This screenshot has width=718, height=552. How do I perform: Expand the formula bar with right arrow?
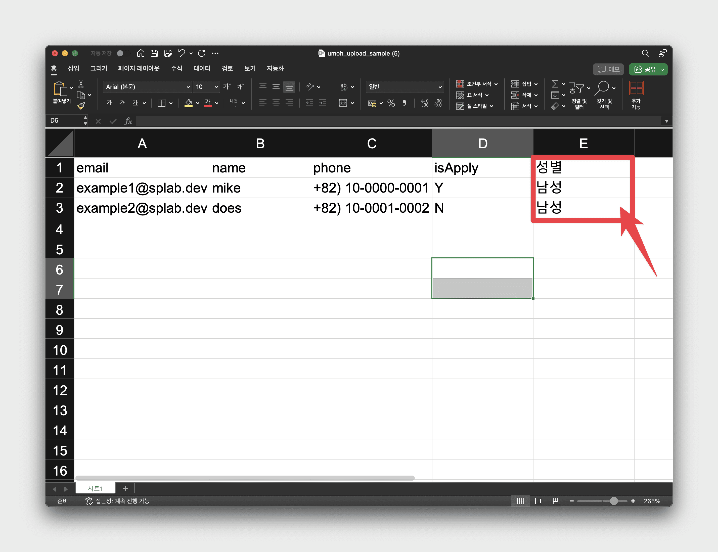(666, 121)
